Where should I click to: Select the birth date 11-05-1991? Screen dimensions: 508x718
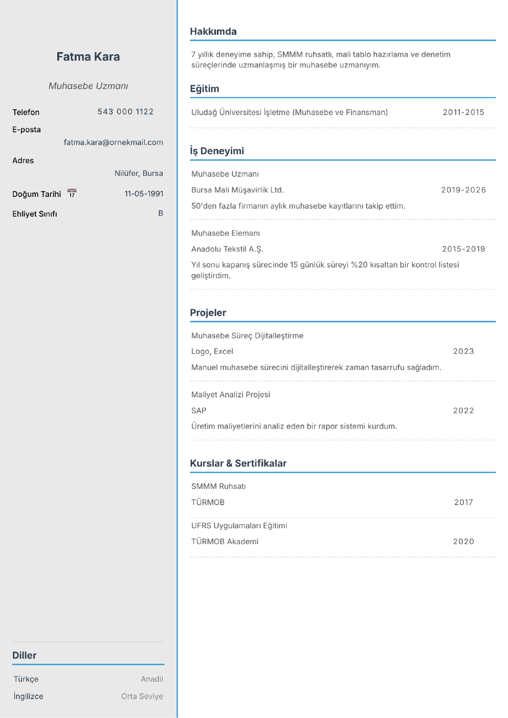144,194
